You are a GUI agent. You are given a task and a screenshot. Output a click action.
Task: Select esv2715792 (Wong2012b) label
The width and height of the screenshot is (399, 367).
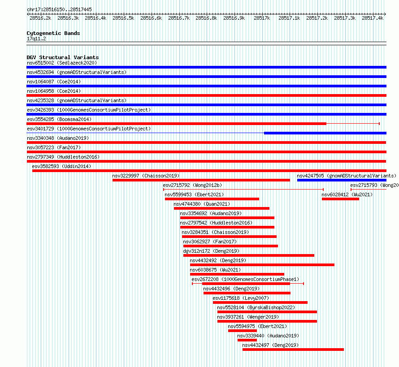tap(192, 185)
